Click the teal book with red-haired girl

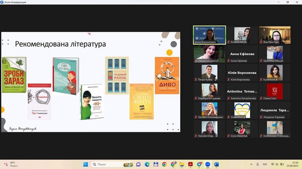pos(66,76)
